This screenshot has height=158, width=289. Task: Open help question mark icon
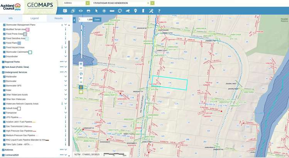(159, 11)
